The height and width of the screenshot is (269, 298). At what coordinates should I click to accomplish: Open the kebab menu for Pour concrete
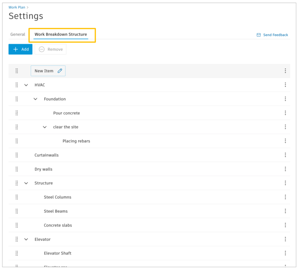[x=285, y=113]
